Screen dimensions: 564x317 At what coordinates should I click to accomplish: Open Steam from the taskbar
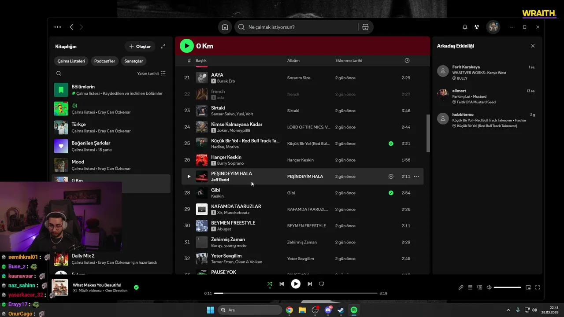pyautogui.click(x=341, y=310)
